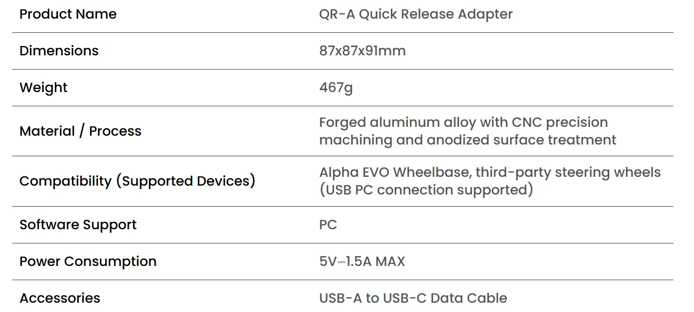Click the Power Consumption row label
Image resolution: width=694 pixels, height=312 pixels.
point(88,262)
